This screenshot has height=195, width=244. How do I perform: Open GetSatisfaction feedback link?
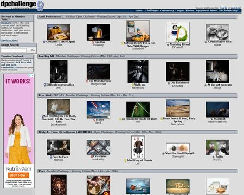pos(10,67)
